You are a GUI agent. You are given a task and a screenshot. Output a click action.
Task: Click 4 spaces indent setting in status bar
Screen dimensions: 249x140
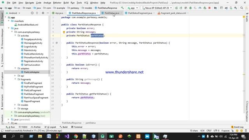coord(226,131)
